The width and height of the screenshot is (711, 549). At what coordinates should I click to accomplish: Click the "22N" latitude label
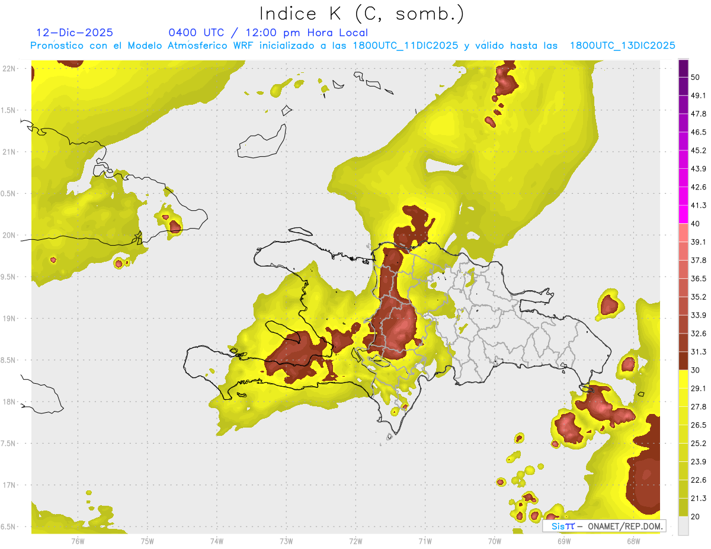pyautogui.click(x=9, y=69)
